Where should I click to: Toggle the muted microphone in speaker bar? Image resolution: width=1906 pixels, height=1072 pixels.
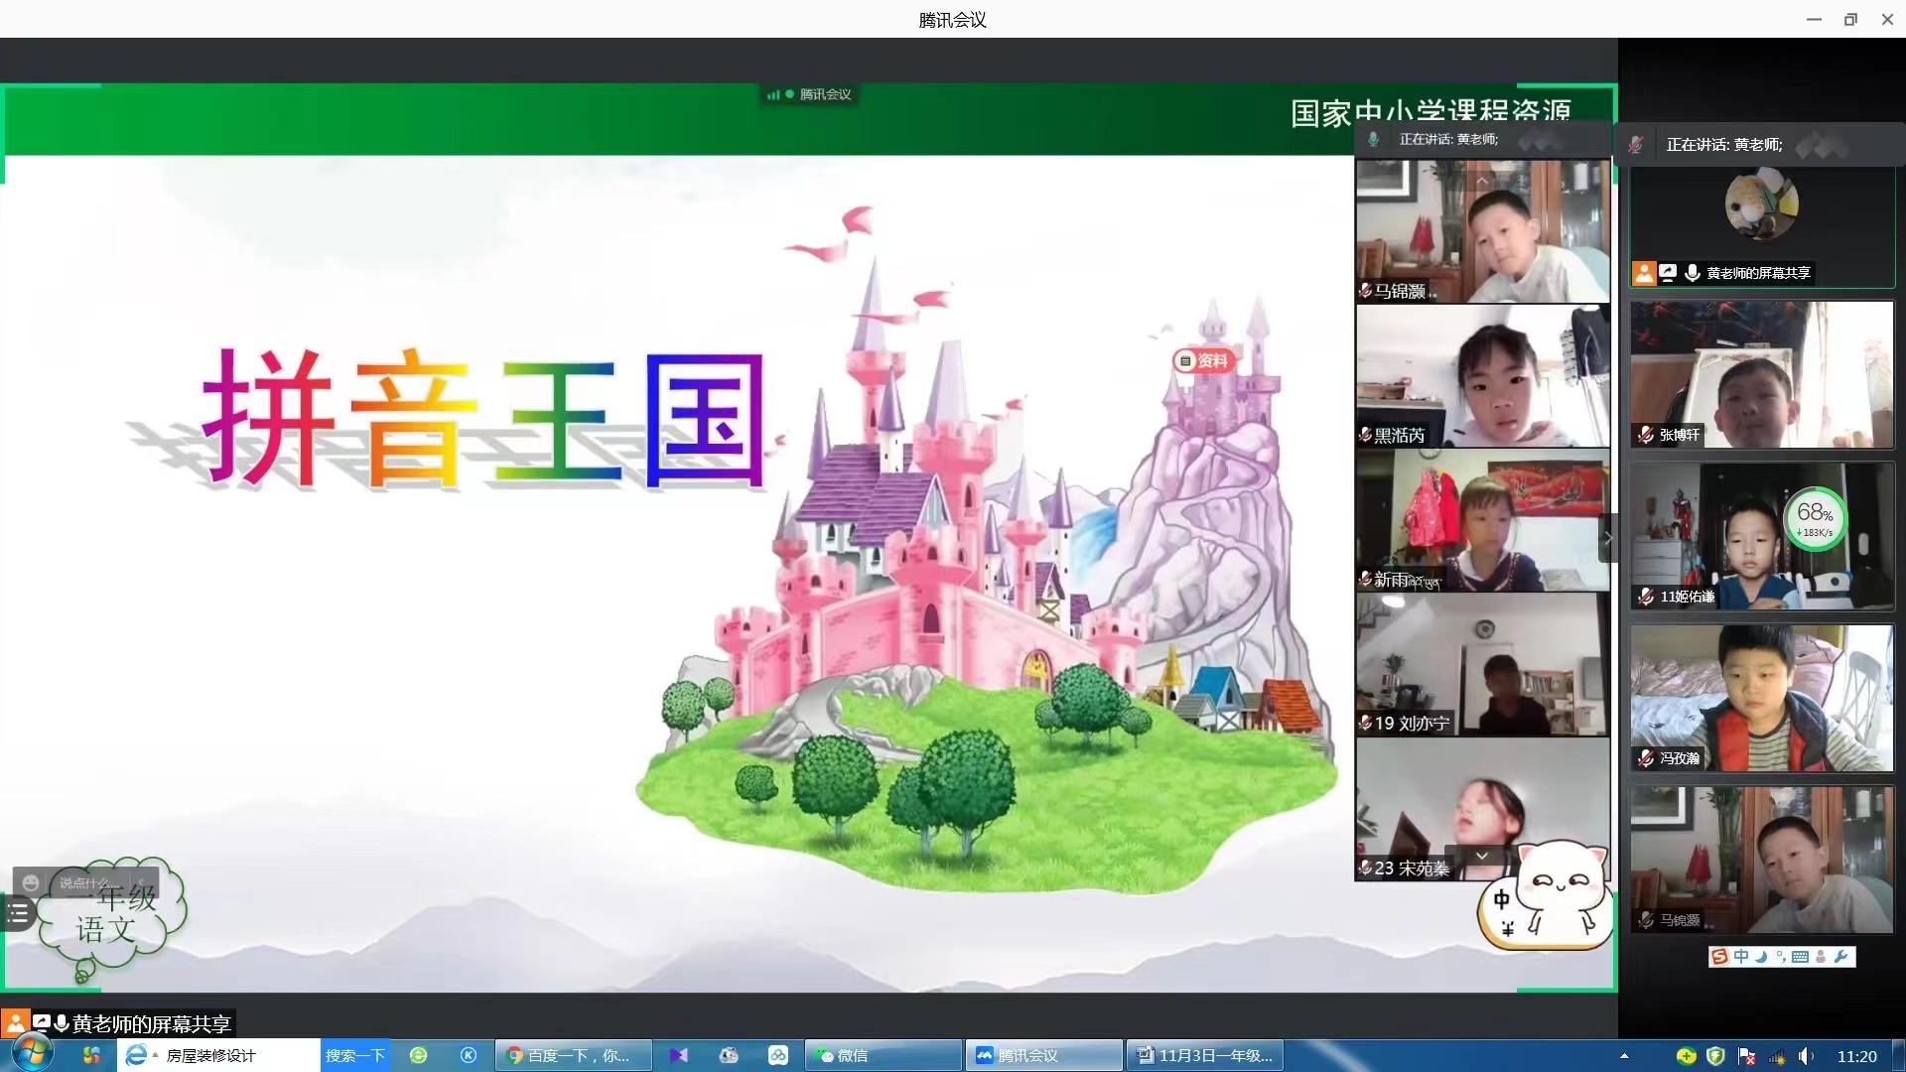pos(1635,145)
